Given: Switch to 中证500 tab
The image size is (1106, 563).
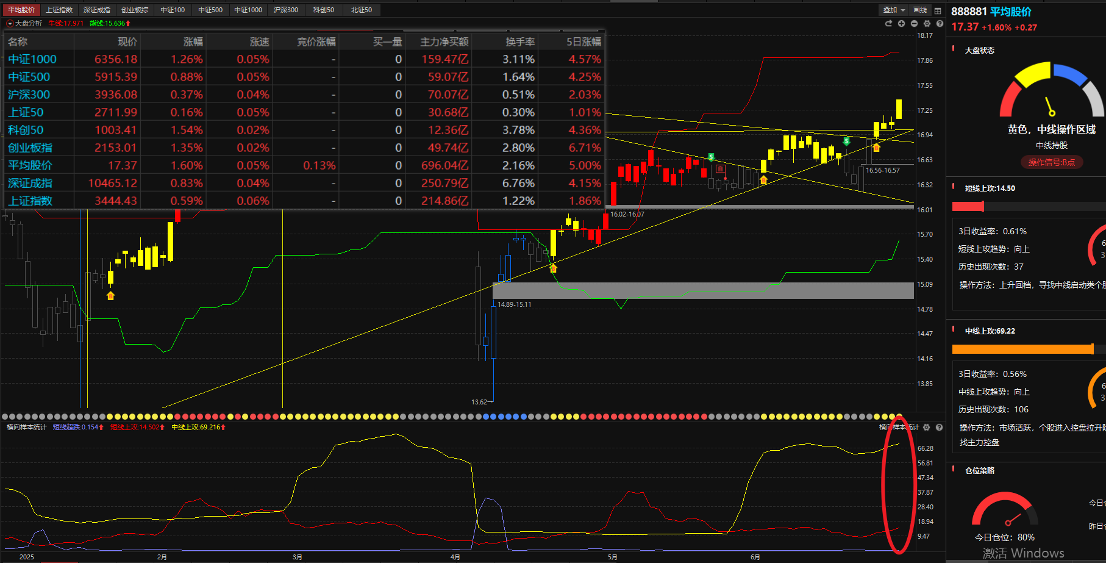Looking at the screenshot, I should point(210,10).
